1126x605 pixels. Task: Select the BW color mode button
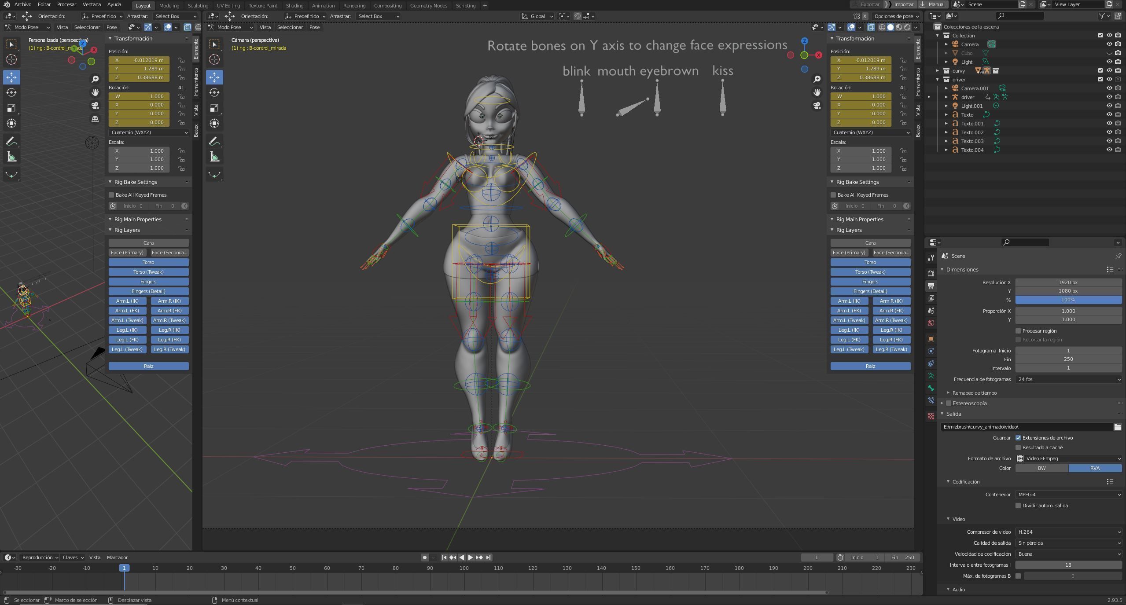1042,468
